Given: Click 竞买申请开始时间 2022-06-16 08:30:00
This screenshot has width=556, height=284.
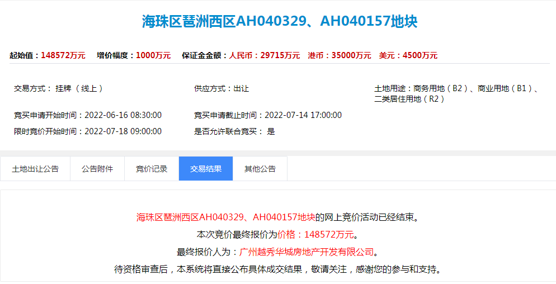Looking at the screenshot, I should (x=88, y=115).
